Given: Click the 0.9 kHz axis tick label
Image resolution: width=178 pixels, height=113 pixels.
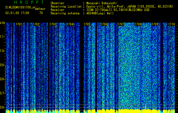Looking at the screenshot, I should [x=2, y=65].
